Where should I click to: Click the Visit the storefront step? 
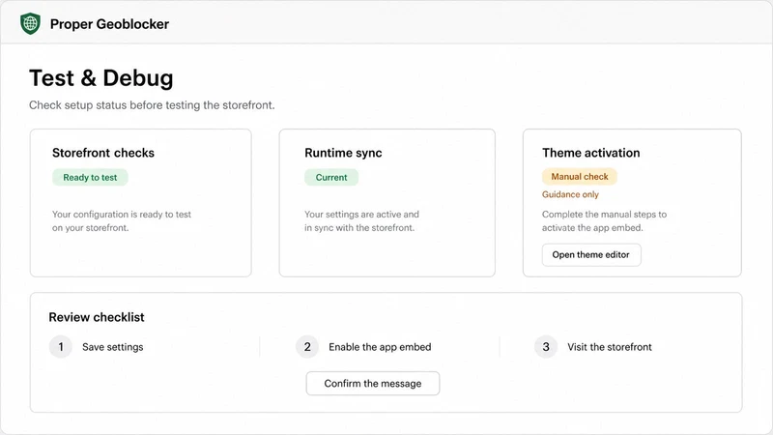(x=610, y=347)
